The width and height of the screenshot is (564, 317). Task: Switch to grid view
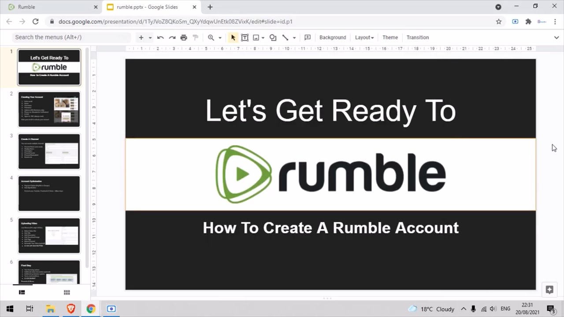tap(67, 292)
